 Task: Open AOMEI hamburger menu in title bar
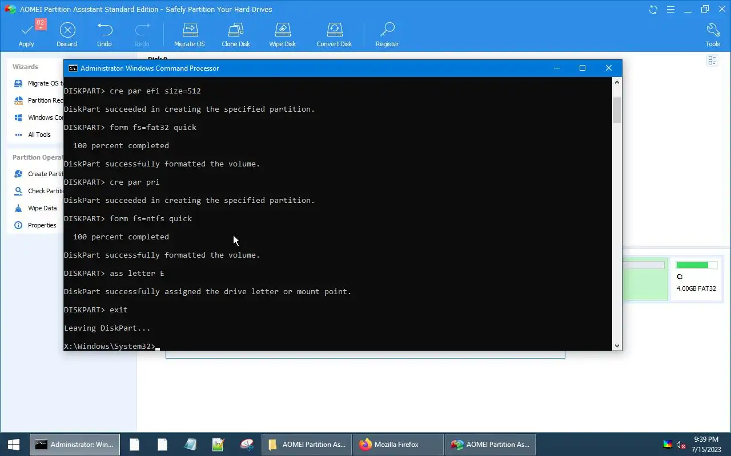tap(671, 9)
